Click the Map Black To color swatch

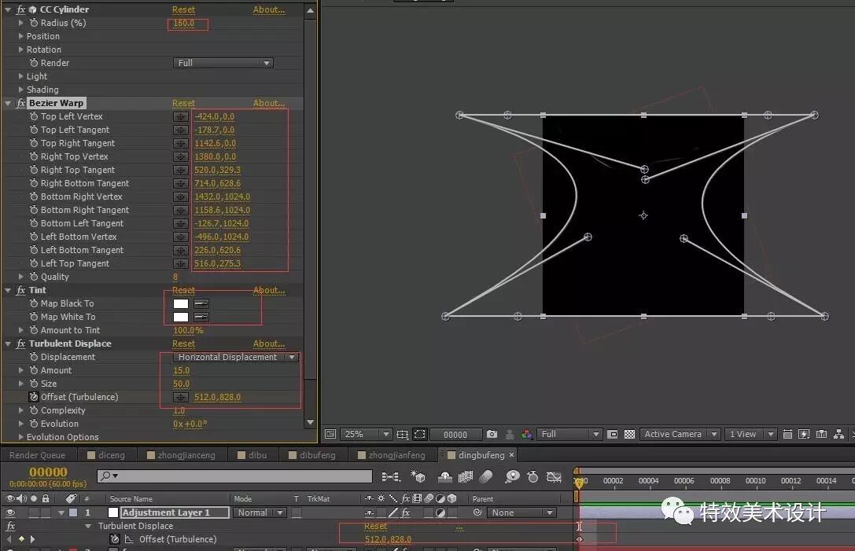pos(181,303)
